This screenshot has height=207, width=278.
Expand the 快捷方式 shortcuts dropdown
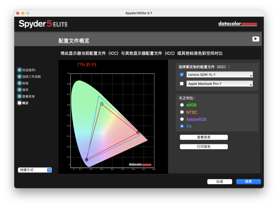[35, 170]
